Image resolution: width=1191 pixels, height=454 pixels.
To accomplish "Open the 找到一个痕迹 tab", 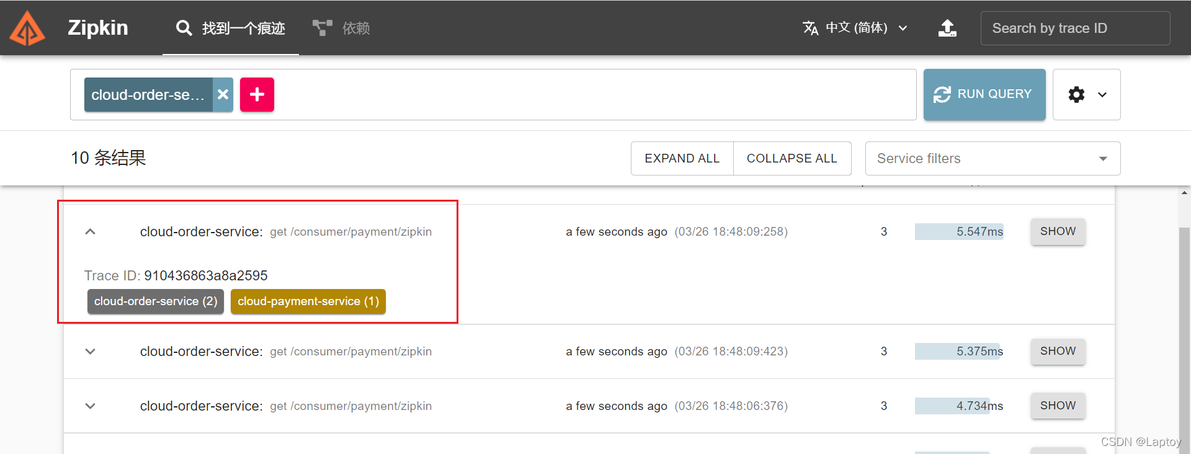I will point(231,28).
